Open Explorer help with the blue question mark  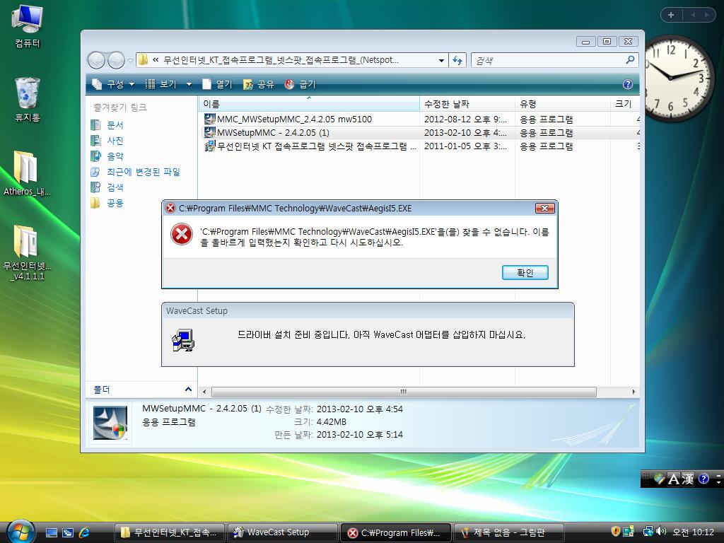click(628, 84)
